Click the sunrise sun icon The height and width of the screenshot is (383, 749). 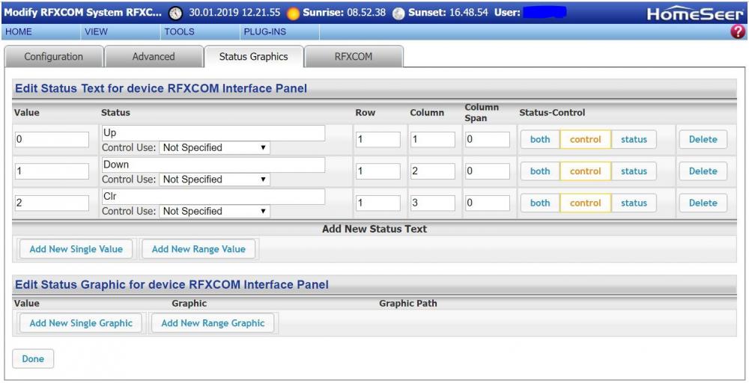coord(293,13)
